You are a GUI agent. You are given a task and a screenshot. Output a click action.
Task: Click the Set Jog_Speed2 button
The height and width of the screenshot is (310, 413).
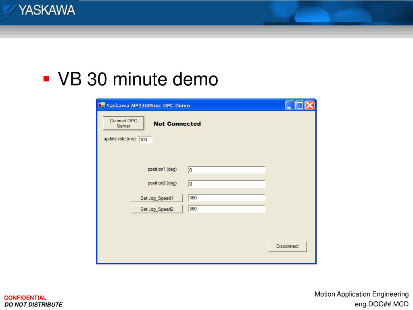coord(156,209)
